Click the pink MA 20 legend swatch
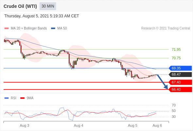 coord(7,28)
